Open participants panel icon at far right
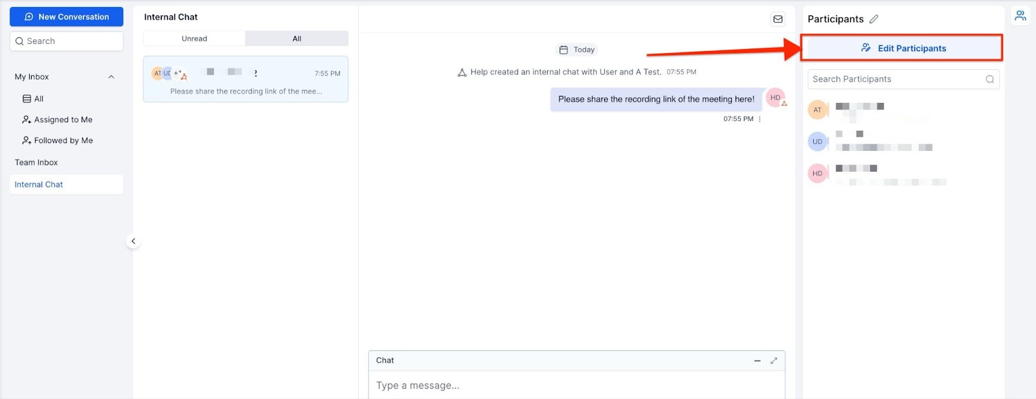 (x=1020, y=16)
